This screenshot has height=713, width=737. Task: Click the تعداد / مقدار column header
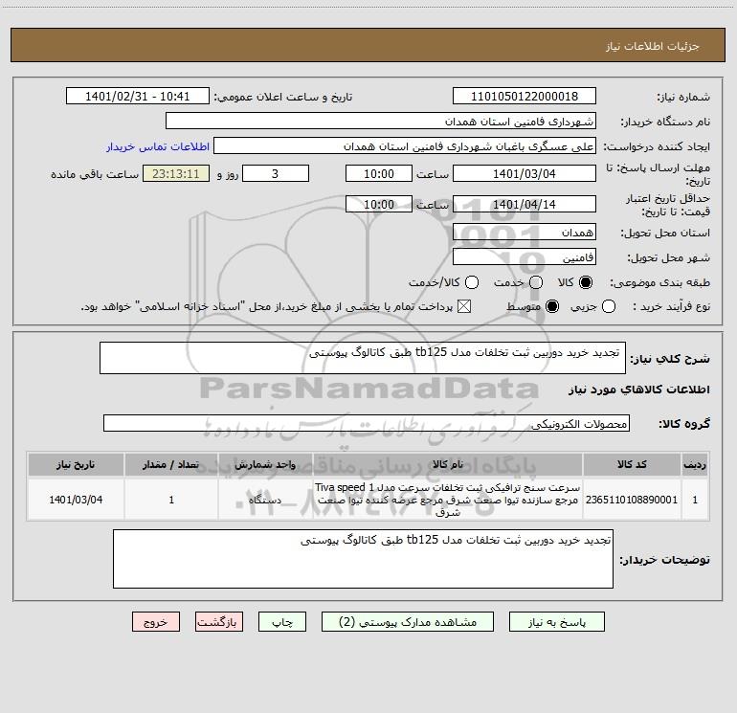click(x=171, y=465)
